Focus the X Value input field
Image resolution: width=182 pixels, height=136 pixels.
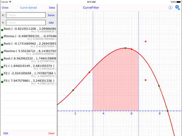pos(26,15)
